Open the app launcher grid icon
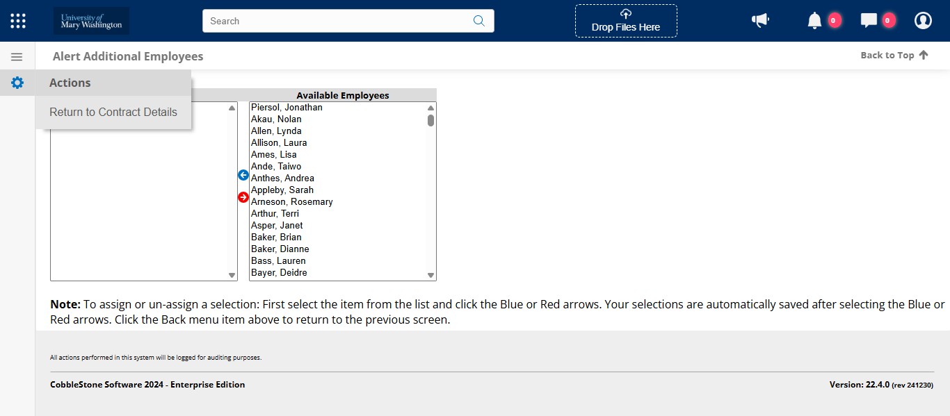This screenshot has width=950, height=416. pos(17,20)
